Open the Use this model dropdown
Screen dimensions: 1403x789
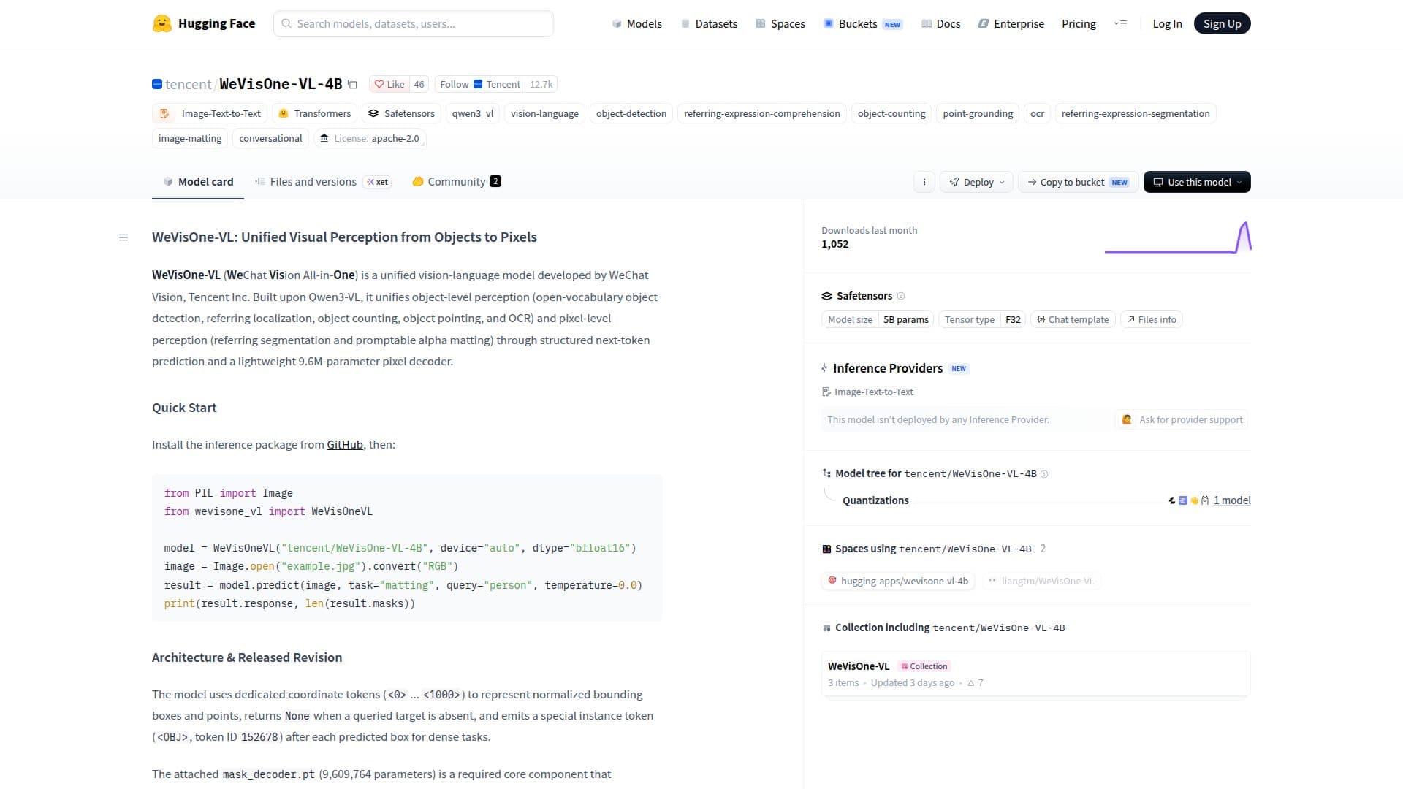[1197, 182]
